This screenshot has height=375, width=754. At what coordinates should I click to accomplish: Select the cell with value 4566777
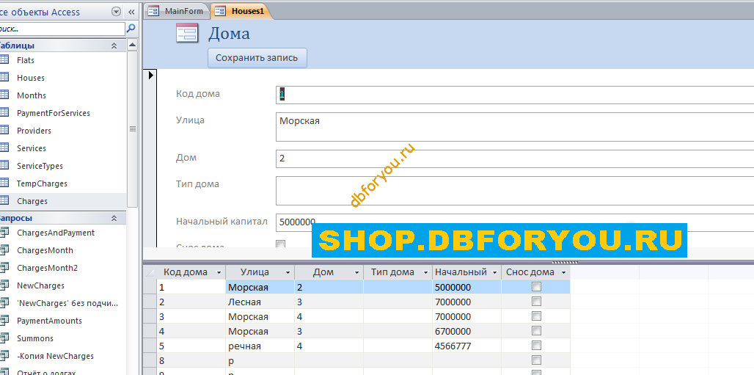point(466,346)
